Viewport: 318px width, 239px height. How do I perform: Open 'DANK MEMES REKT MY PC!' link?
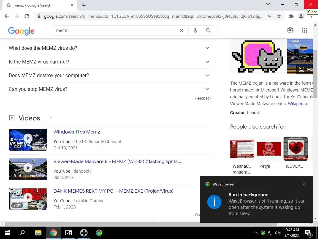point(113,191)
